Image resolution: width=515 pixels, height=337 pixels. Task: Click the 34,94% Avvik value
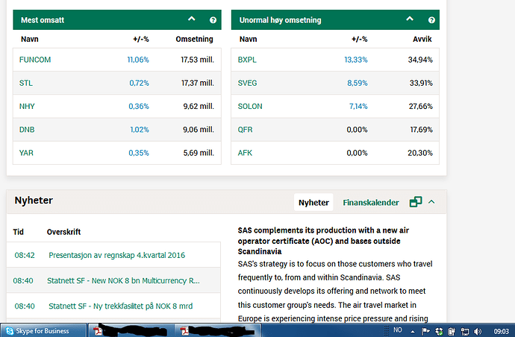(420, 60)
